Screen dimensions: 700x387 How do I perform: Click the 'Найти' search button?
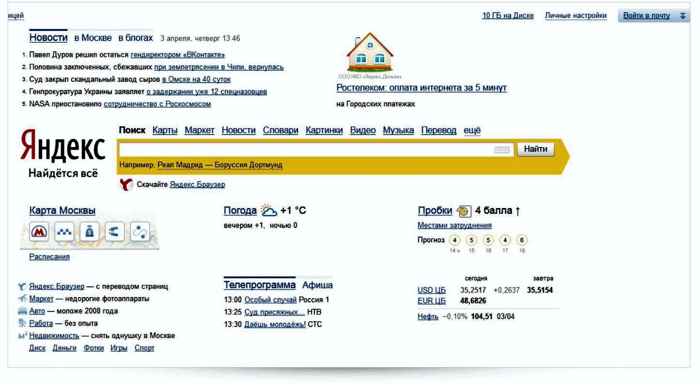536,150
